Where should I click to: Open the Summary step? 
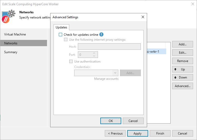(x=11, y=52)
